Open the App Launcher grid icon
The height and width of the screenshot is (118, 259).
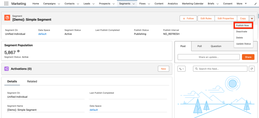coord(6,4)
